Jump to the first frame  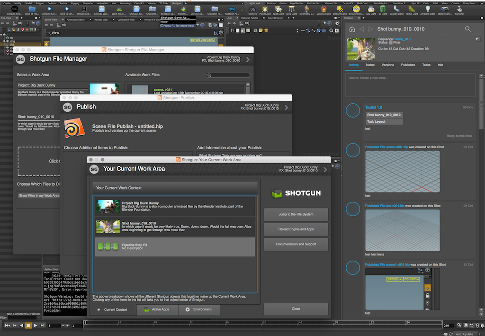click(8, 326)
